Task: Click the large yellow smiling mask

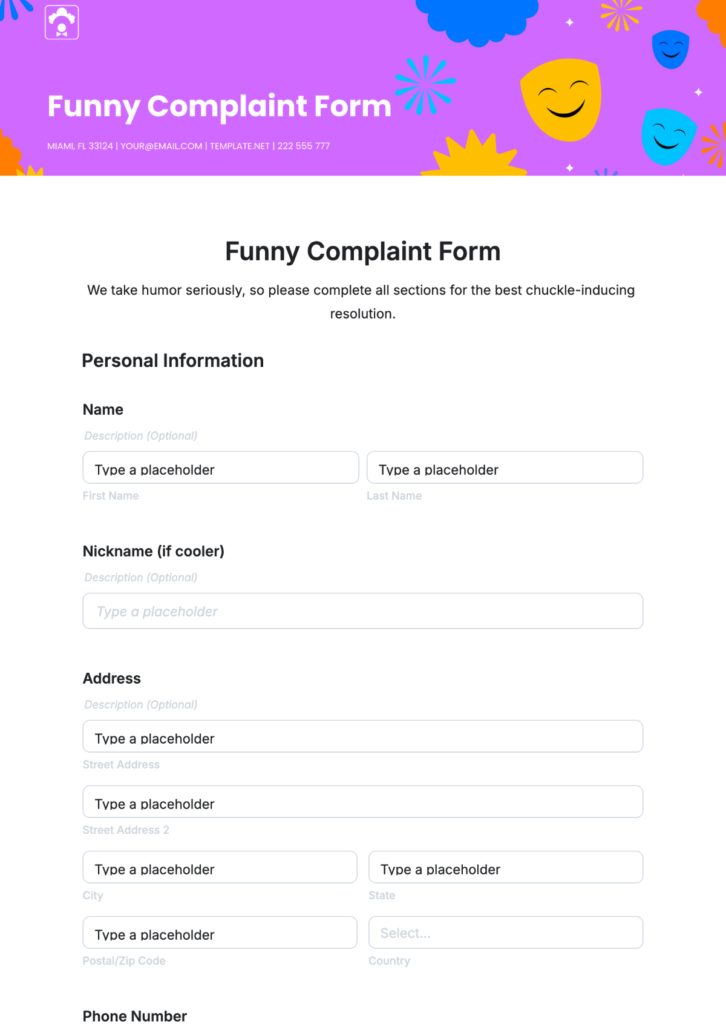Action: tap(561, 100)
